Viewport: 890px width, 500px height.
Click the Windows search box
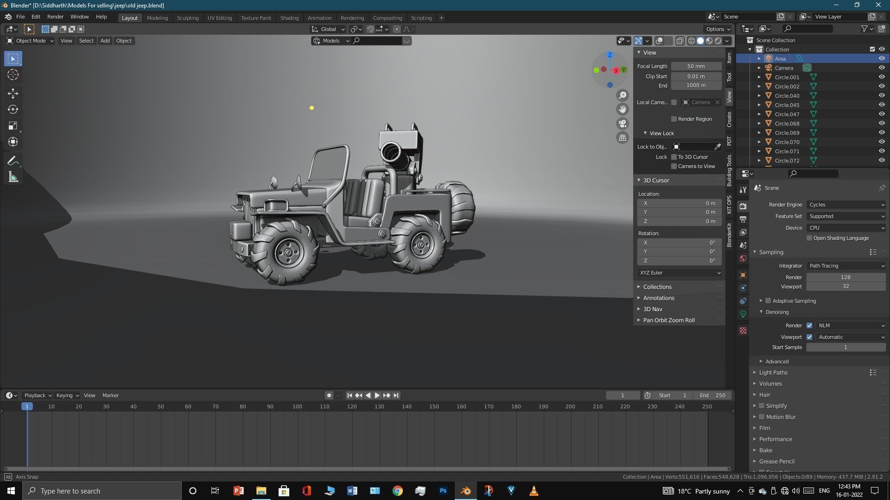click(x=102, y=491)
